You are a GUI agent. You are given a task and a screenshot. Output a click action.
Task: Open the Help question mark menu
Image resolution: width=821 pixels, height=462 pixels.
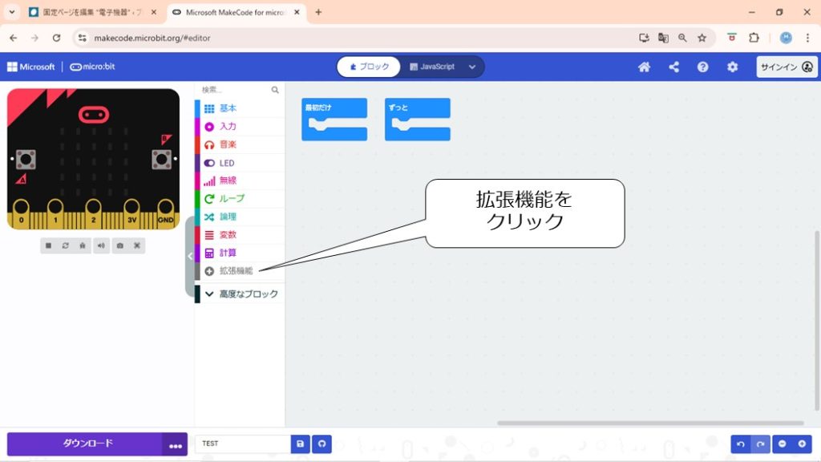[x=702, y=67]
